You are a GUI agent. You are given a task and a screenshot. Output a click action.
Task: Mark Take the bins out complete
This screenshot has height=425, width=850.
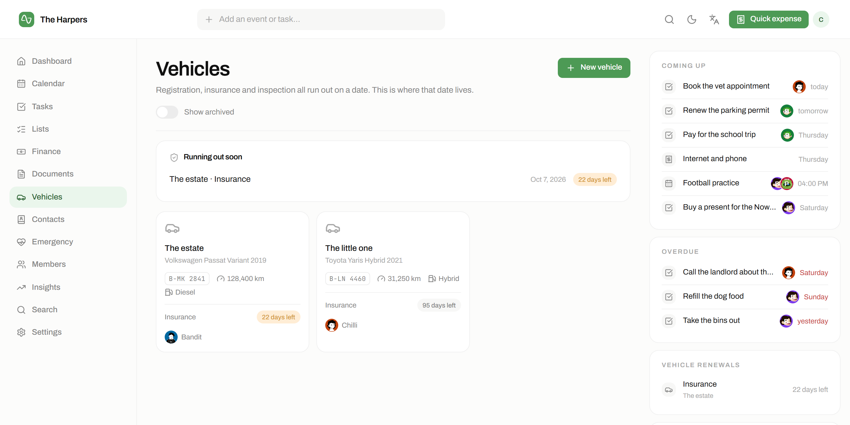click(669, 321)
